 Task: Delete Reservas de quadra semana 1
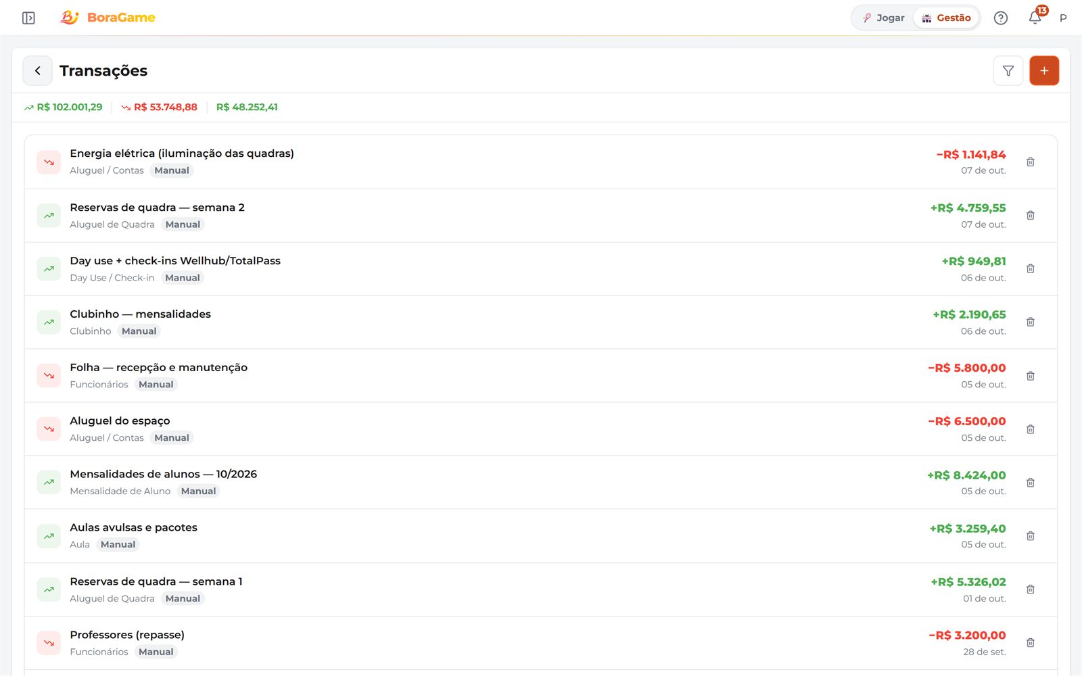(x=1031, y=589)
